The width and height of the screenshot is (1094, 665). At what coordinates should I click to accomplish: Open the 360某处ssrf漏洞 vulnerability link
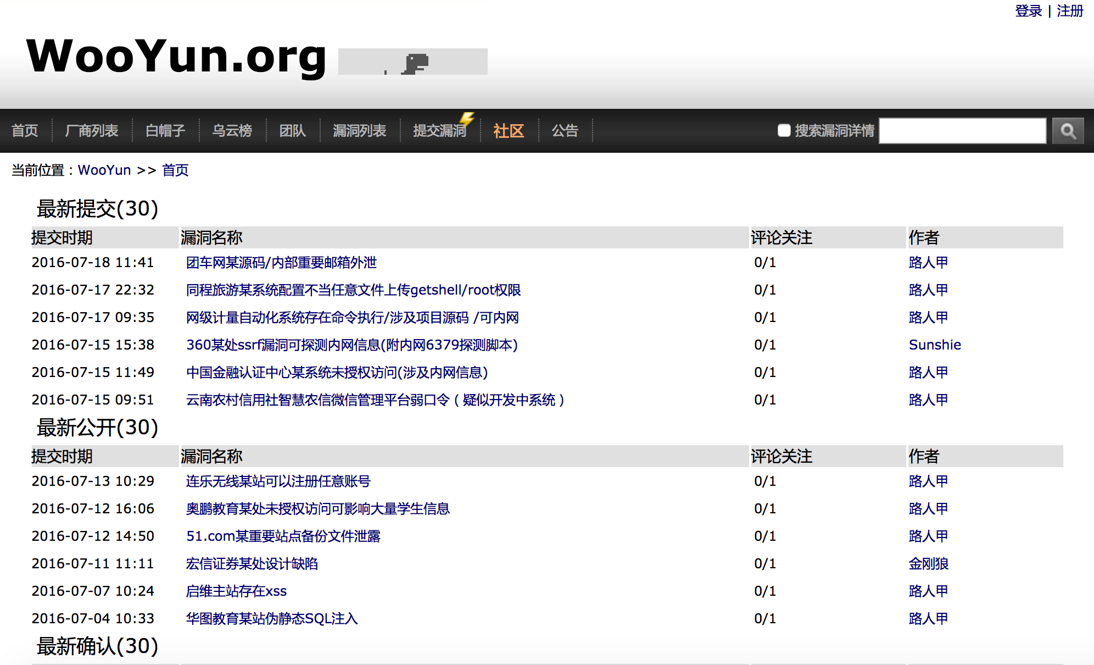click(351, 345)
